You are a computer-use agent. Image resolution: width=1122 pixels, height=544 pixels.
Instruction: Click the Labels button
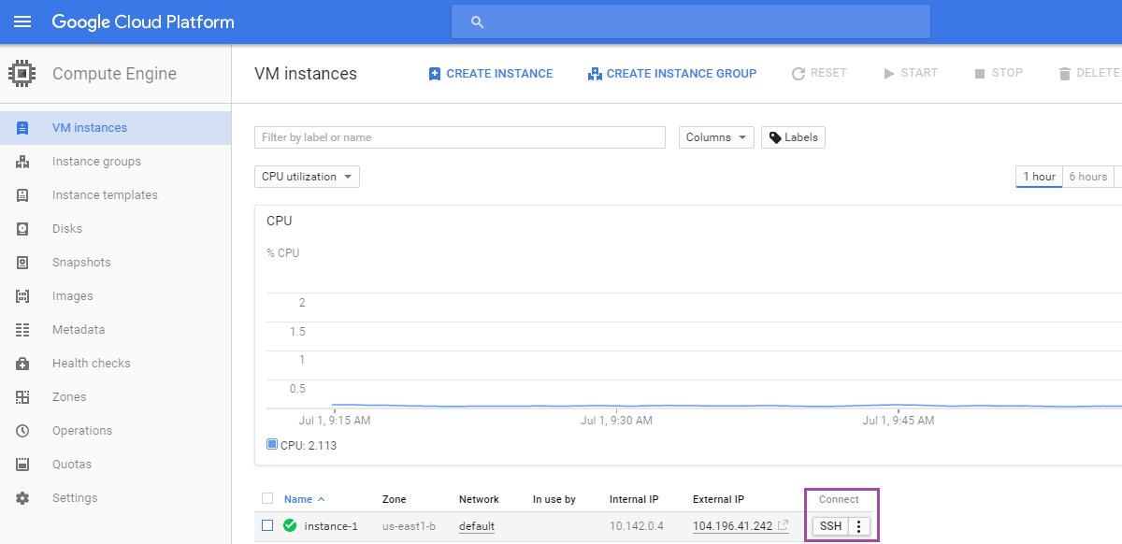click(x=793, y=137)
